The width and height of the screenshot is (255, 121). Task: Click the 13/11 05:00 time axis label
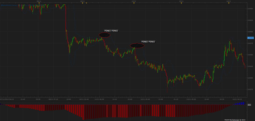[191, 99]
